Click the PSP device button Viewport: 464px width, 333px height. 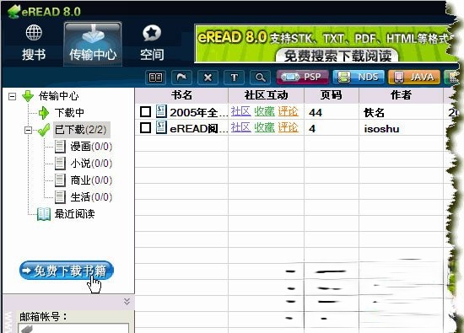[x=302, y=78]
